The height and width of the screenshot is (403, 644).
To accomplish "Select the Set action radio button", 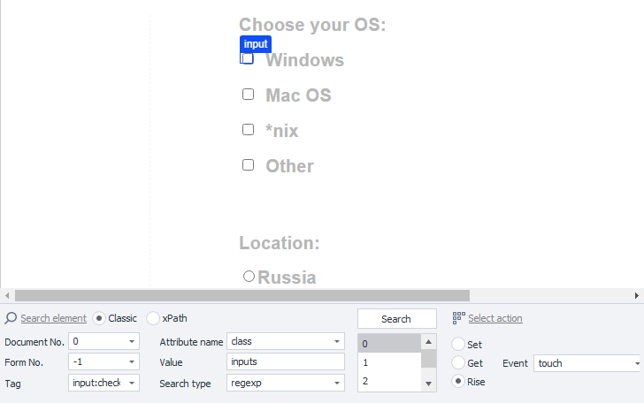I will 458,344.
